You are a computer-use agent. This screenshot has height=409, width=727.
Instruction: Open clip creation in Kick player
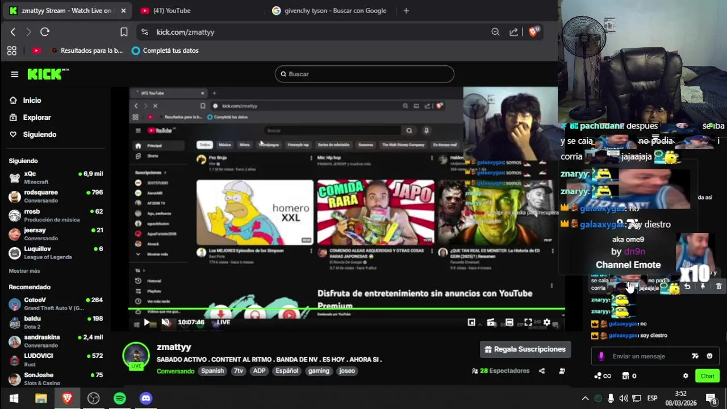click(491, 322)
